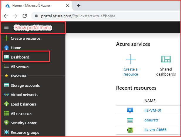Click the All resources grid icon
The width and height of the screenshot is (181, 137).
6,113
